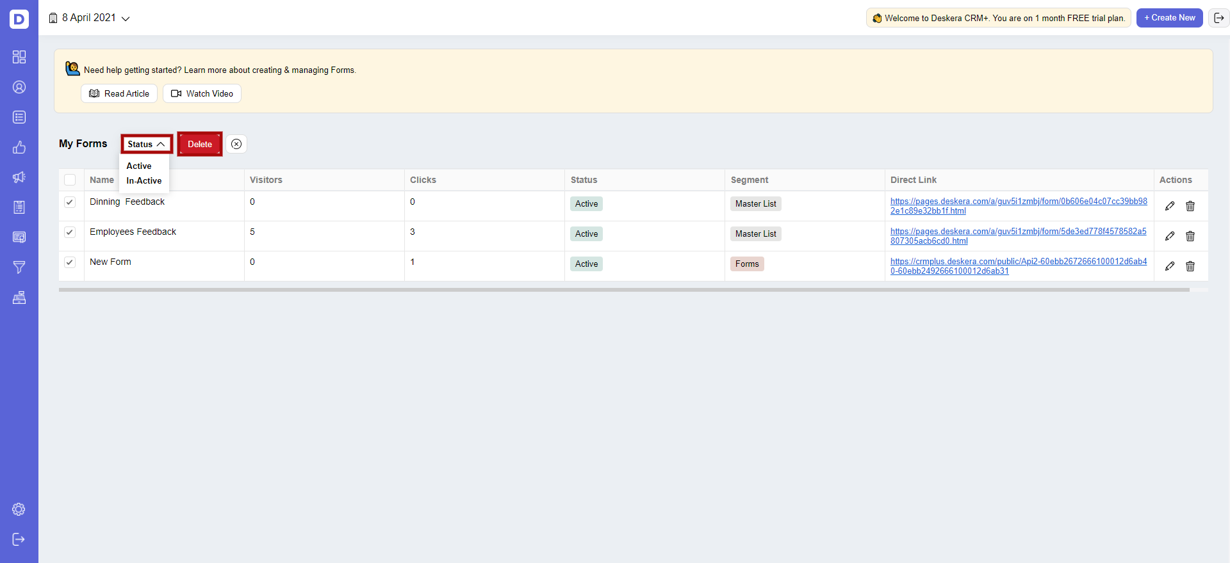
Task: Delete the Dinning Feedback form via trash icon
Action: tap(1190, 206)
